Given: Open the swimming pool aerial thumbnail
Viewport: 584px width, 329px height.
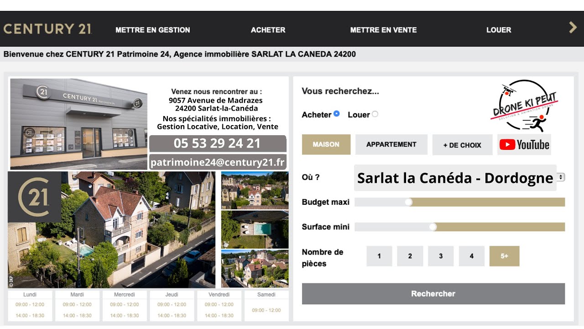Looking at the screenshot, I should point(255,229).
